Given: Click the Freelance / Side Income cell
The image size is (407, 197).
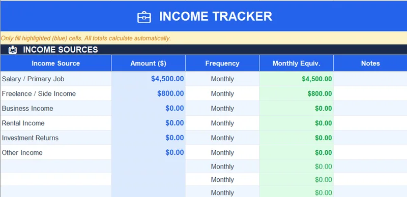Looking at the screenshot, I should (x=56, y=93).
